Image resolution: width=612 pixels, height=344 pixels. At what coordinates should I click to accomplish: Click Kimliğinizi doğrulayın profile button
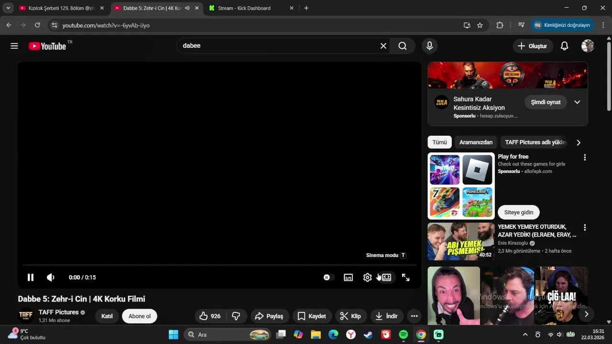point(562,25)
